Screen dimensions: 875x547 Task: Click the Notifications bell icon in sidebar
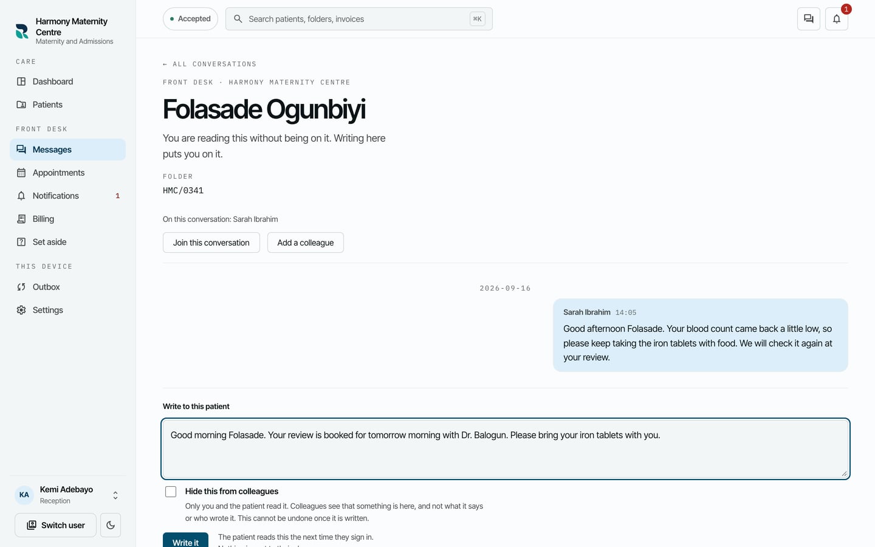pos(21,196)
